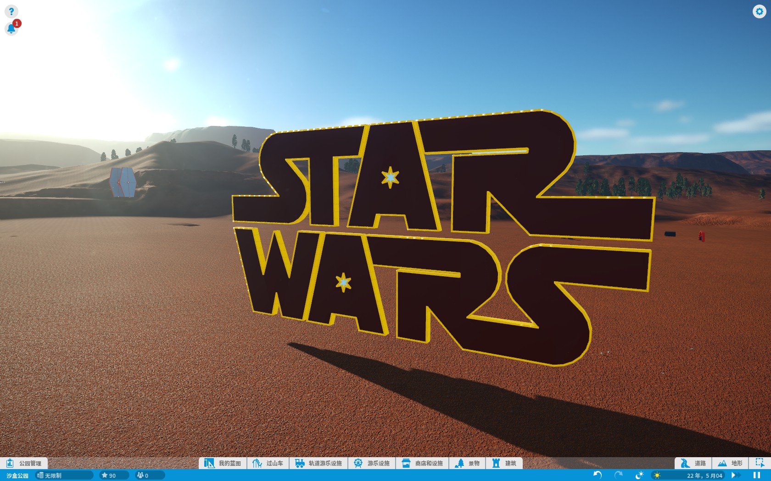771x481 pixels.
Task: Open 公园管理 park management tab
Action: [24, 463]
